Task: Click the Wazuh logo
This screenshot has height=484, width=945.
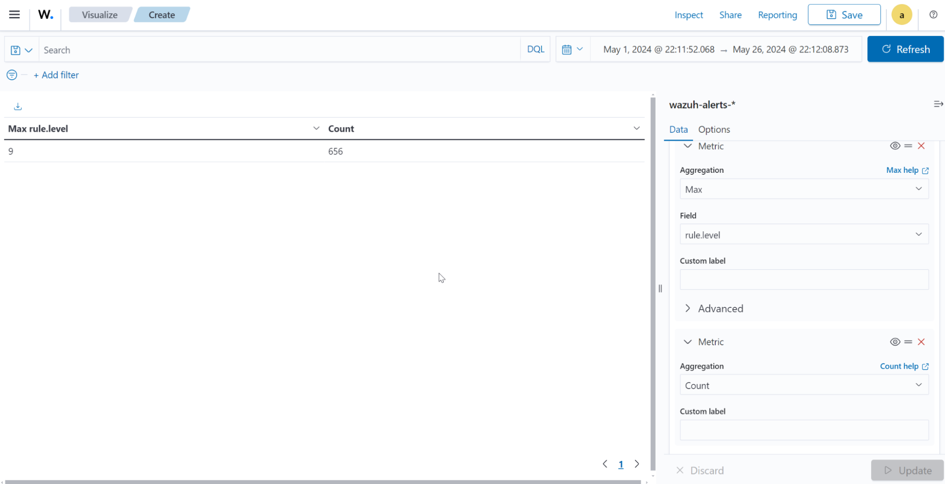Action: [x=45, y=14]
